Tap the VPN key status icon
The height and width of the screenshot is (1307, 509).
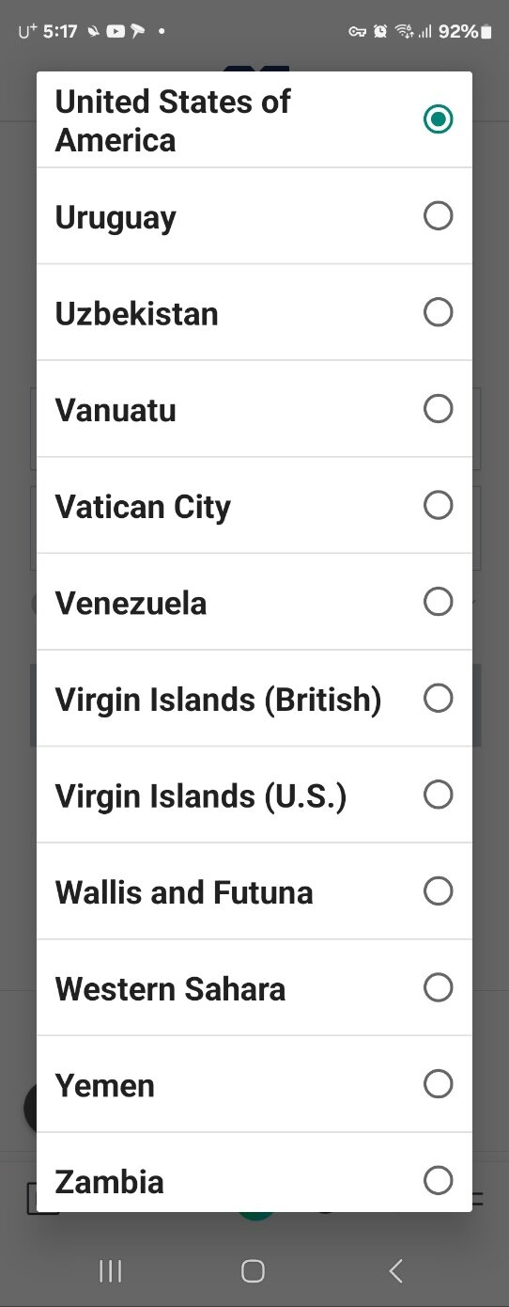tap(357, 31)
